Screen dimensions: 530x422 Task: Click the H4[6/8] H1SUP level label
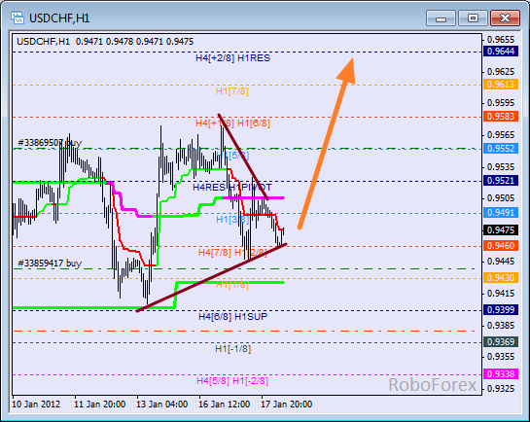[x=232, y=317]
